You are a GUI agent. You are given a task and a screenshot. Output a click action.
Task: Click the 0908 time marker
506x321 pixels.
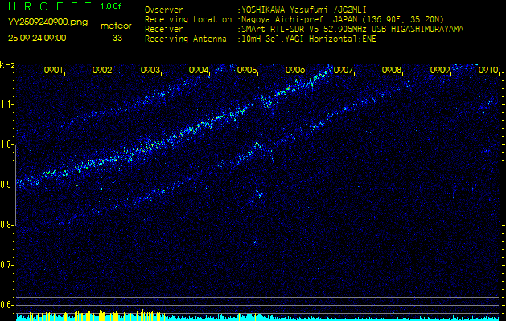click(392, 70)
